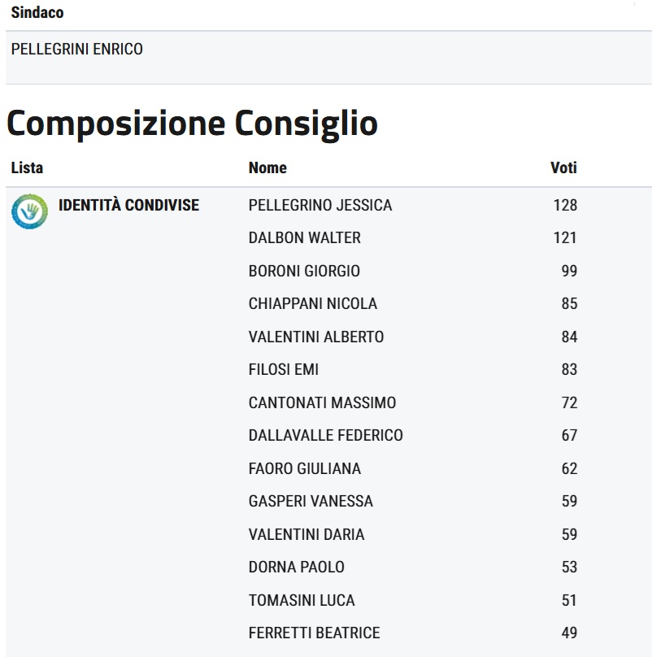
Task: Click the BORONI GIORGIO row name
Action: click(304, 271)
